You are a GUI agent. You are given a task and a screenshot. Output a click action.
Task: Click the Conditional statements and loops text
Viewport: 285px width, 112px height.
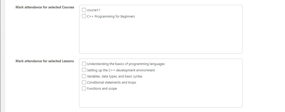pyautogui.click(x=111, y=83)
